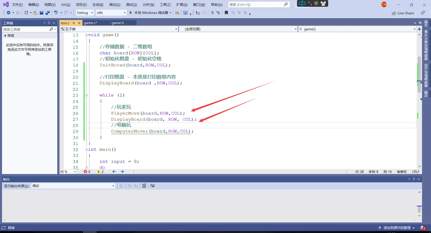Pin the toolbox panel

[x=49, y=23]
